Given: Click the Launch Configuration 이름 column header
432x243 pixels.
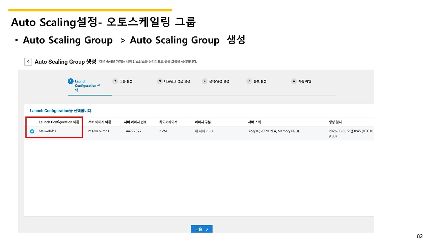Looking at the screenshot, I should [x=59, y=122].
